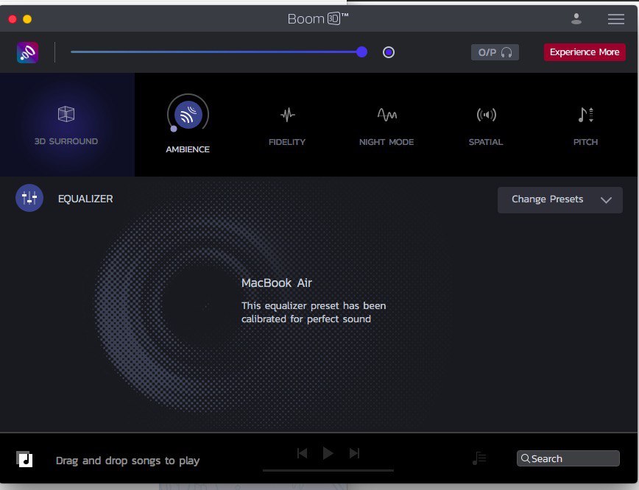Toggle the Ambience effect icon
This screenshot has width=639, height=490.
coord(188,115)
